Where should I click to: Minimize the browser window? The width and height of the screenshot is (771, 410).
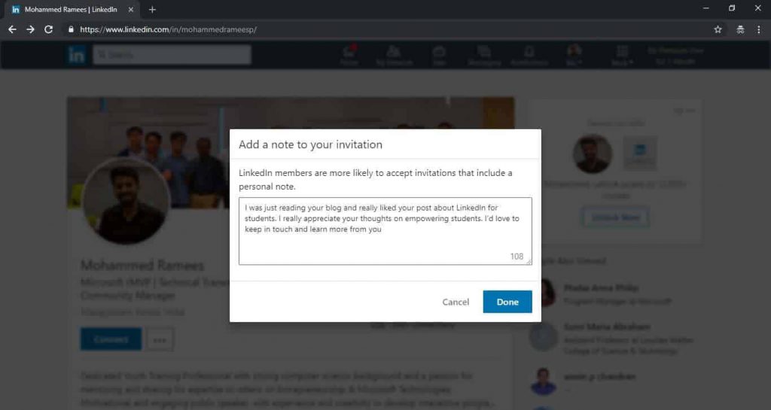pos(706,8)
